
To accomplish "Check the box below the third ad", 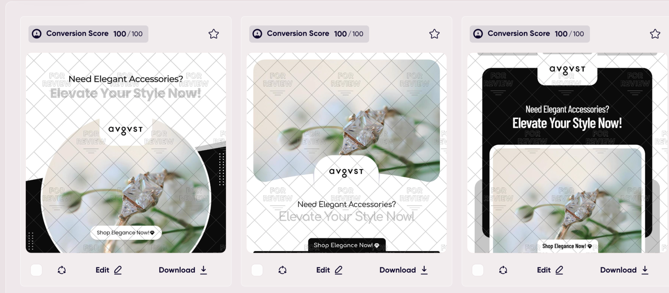I will coord(478,270).
